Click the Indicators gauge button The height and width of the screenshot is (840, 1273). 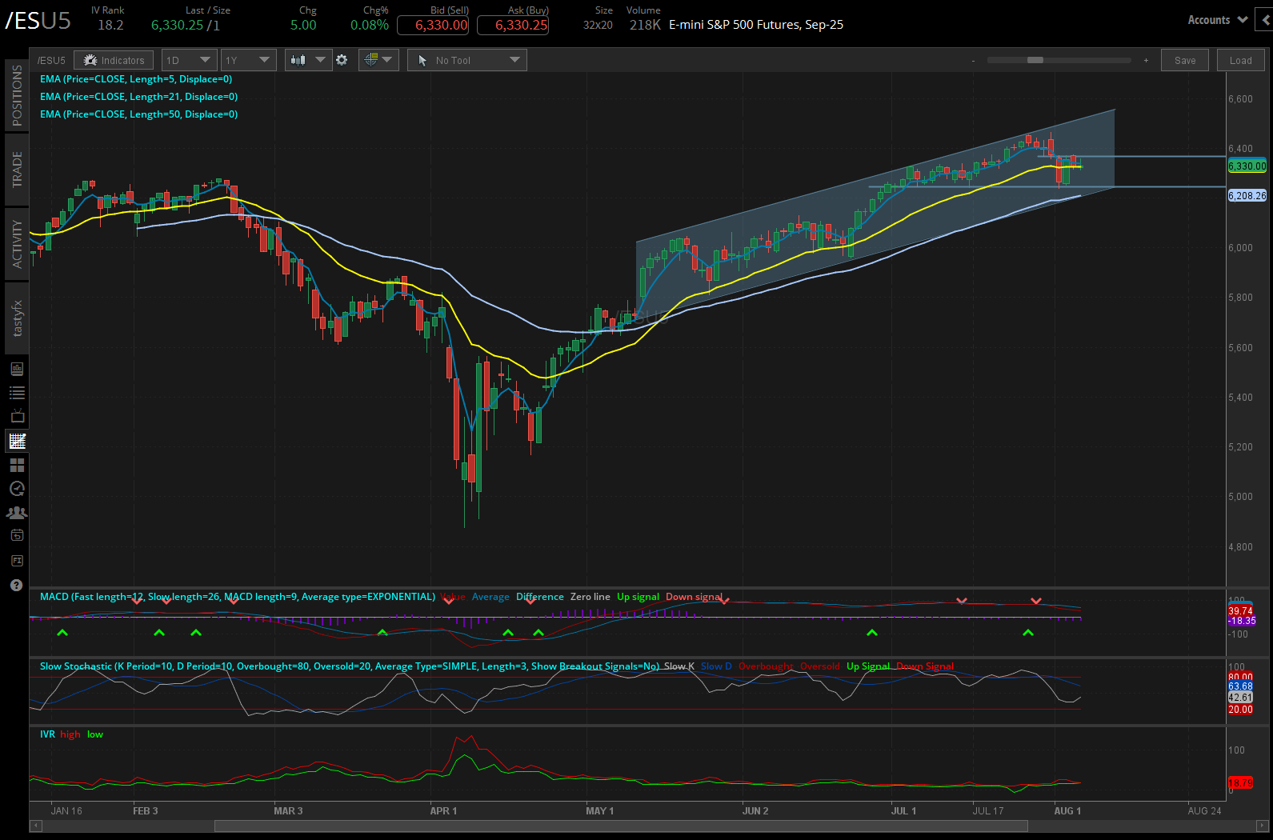(x=114, y=60)
